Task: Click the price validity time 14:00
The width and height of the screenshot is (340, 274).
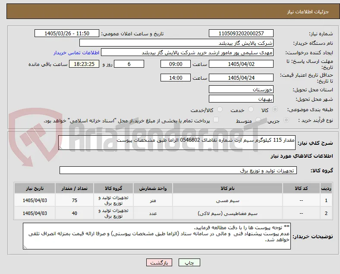Action: [x=176, y=78]
